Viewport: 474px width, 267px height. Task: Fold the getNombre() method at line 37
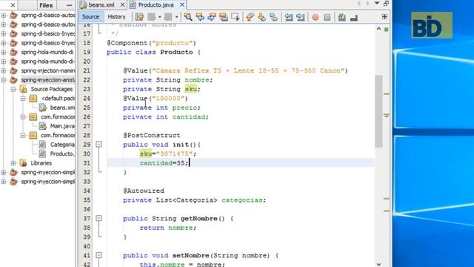[99, 219]
